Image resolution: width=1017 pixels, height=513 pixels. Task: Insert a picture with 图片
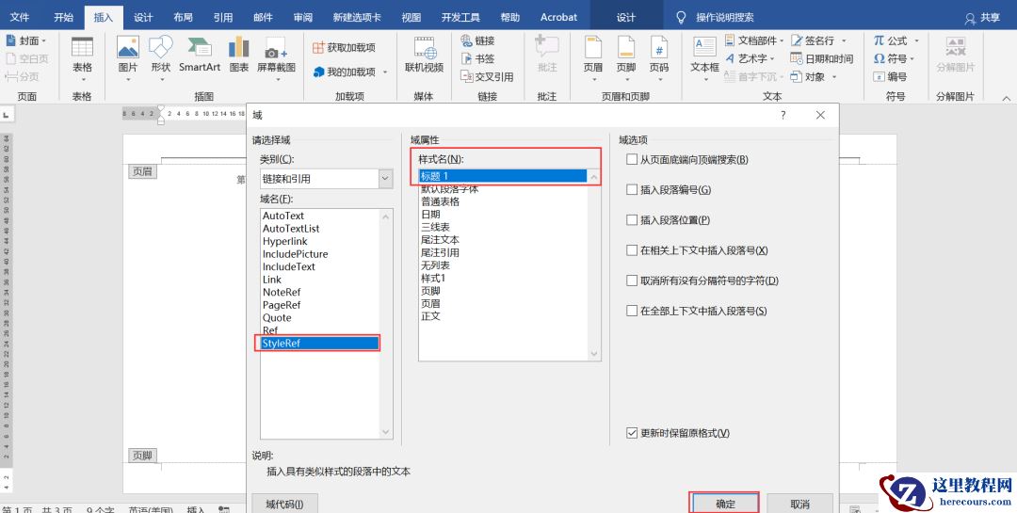pyautogui.click(x=128, y=58)
